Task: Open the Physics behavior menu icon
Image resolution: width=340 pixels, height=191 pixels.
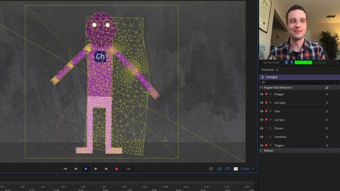Action: click(x=327, y=128)
